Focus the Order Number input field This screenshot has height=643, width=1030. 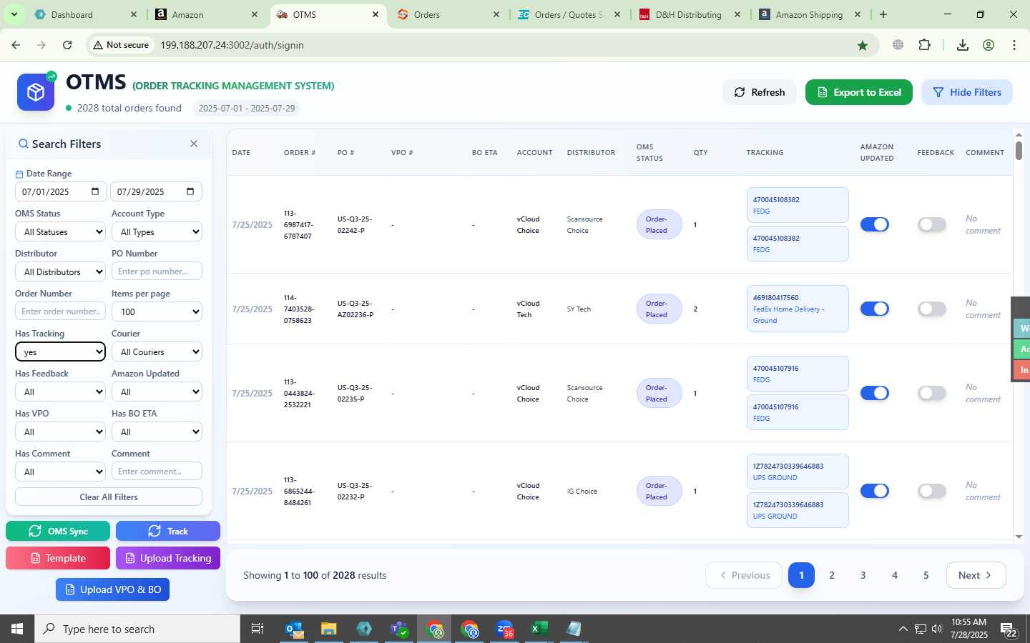point(60,311)
